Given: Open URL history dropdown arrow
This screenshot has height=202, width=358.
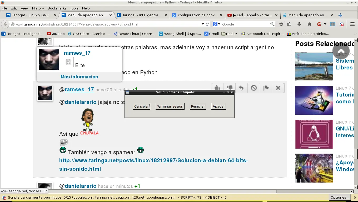Looking at the screenshot, I should click(x=203, y=24).
